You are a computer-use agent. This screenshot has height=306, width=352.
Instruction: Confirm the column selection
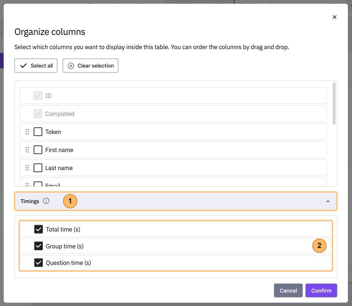tap(321, 291)
